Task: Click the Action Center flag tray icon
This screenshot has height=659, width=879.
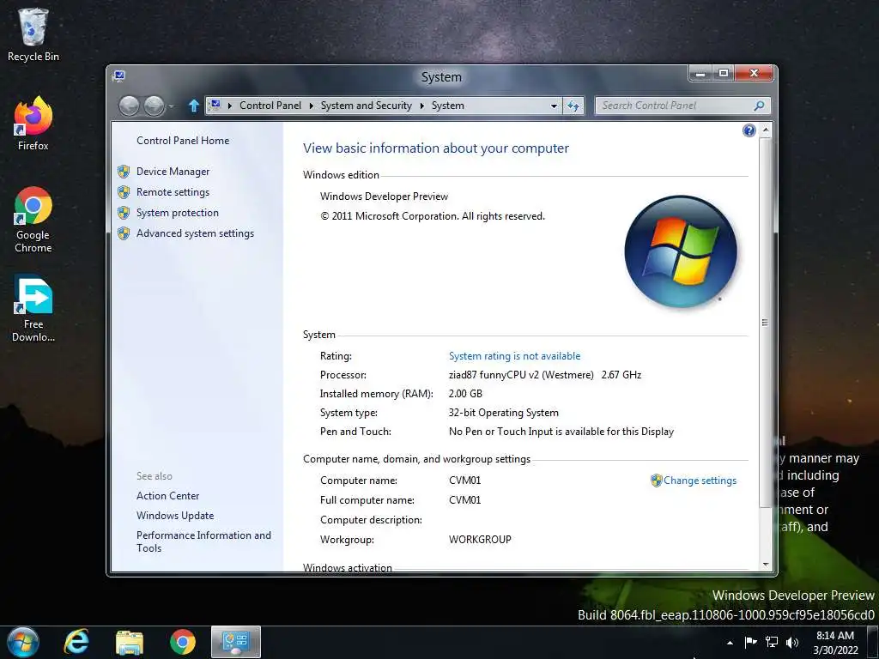Action: coord(750,642)
